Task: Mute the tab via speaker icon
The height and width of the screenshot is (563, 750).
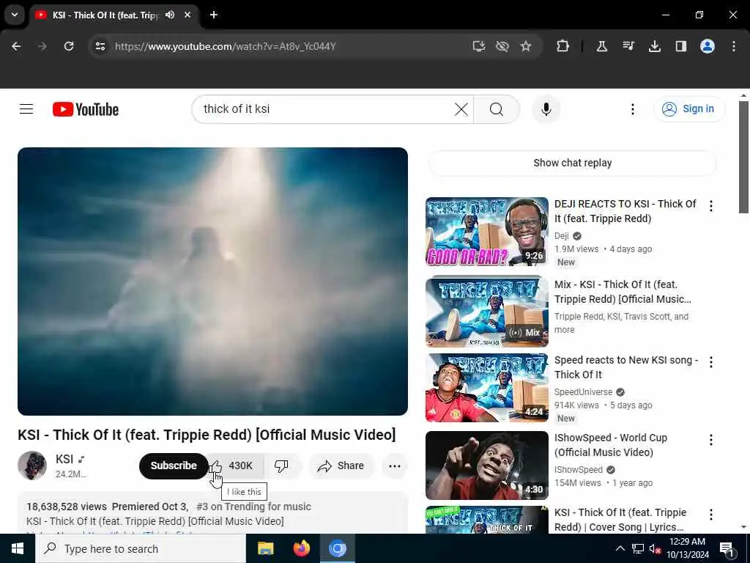Action: (170, 15)
